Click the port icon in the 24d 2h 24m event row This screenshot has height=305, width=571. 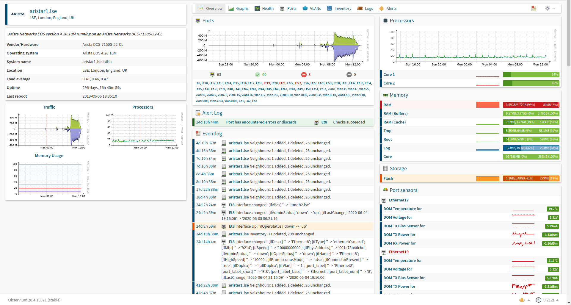point(224,205)
